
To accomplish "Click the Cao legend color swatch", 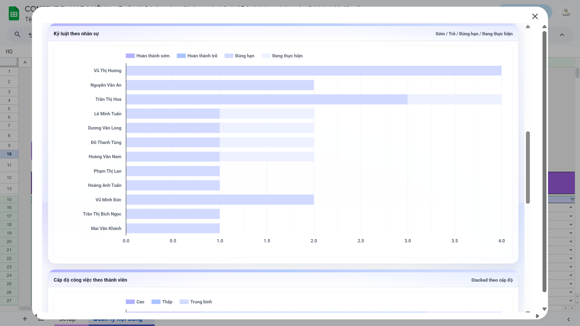I will coord(130,302).
